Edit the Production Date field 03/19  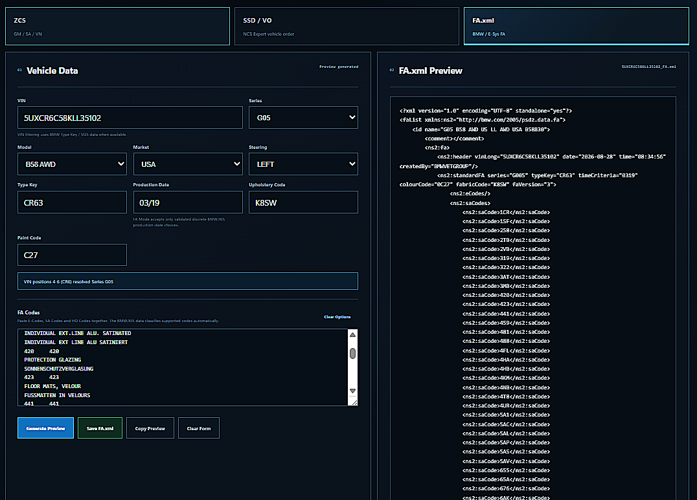coord(188,202)
